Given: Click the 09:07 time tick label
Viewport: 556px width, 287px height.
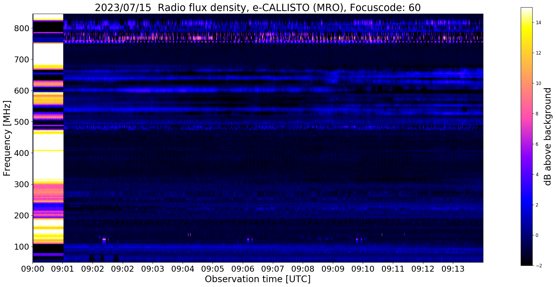Looking at the screenshot, I should click(x=273, y=269).
